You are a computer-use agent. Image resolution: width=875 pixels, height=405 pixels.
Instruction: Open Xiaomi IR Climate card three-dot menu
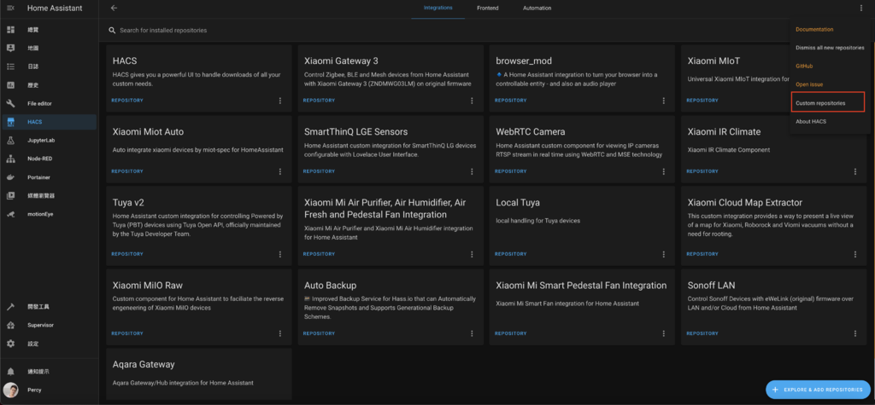coord(854,171)
